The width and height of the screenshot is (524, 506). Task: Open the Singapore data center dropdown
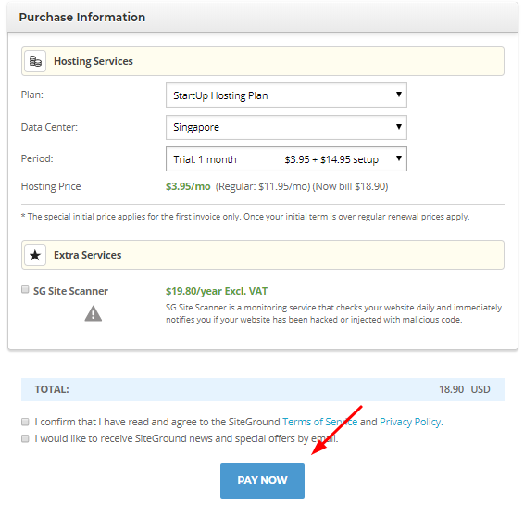[286, 127]
